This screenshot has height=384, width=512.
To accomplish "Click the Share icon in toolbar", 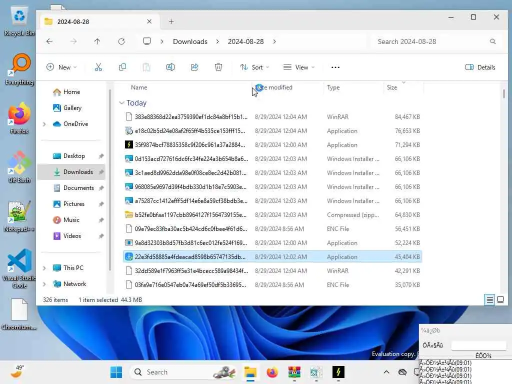I will 194,67.
